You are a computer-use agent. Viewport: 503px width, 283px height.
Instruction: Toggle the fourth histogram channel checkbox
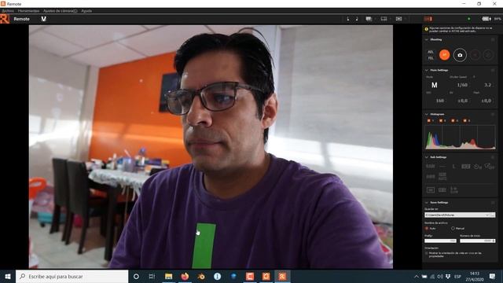[x=465, y=120]
